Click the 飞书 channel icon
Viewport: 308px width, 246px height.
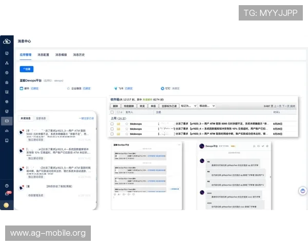[x=115, y=89]
